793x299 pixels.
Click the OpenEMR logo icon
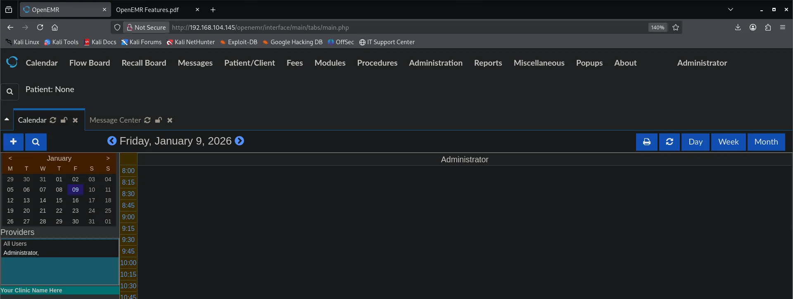(x=12, y=62)
